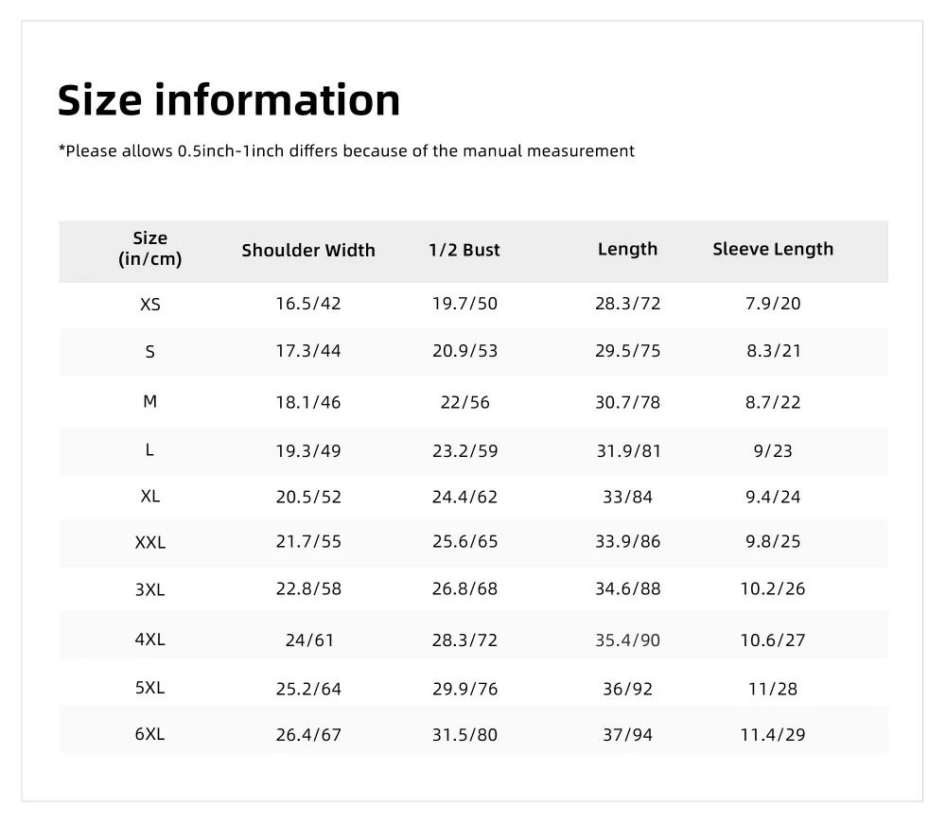946x824 pixels.
Task: Click the 31.9/81 length value
Action: [x=628, y=450]
